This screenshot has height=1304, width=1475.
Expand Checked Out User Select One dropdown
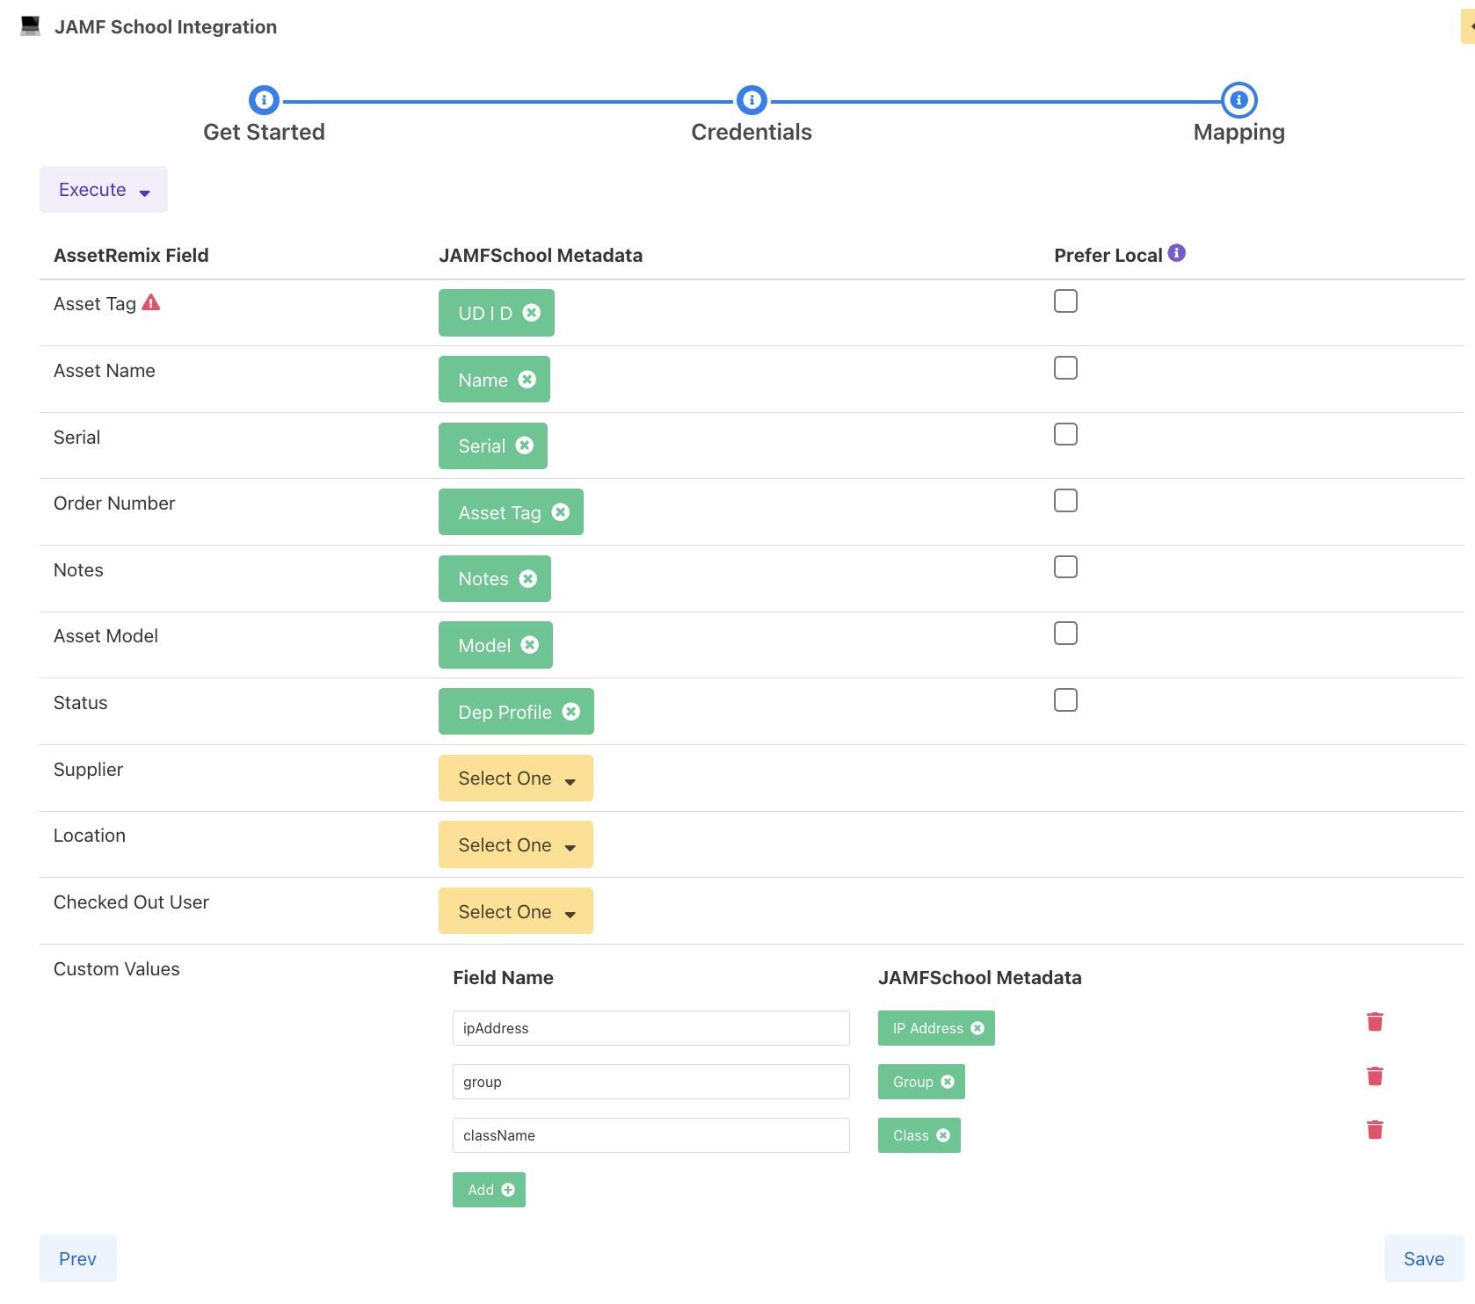(x=516, y=911)
